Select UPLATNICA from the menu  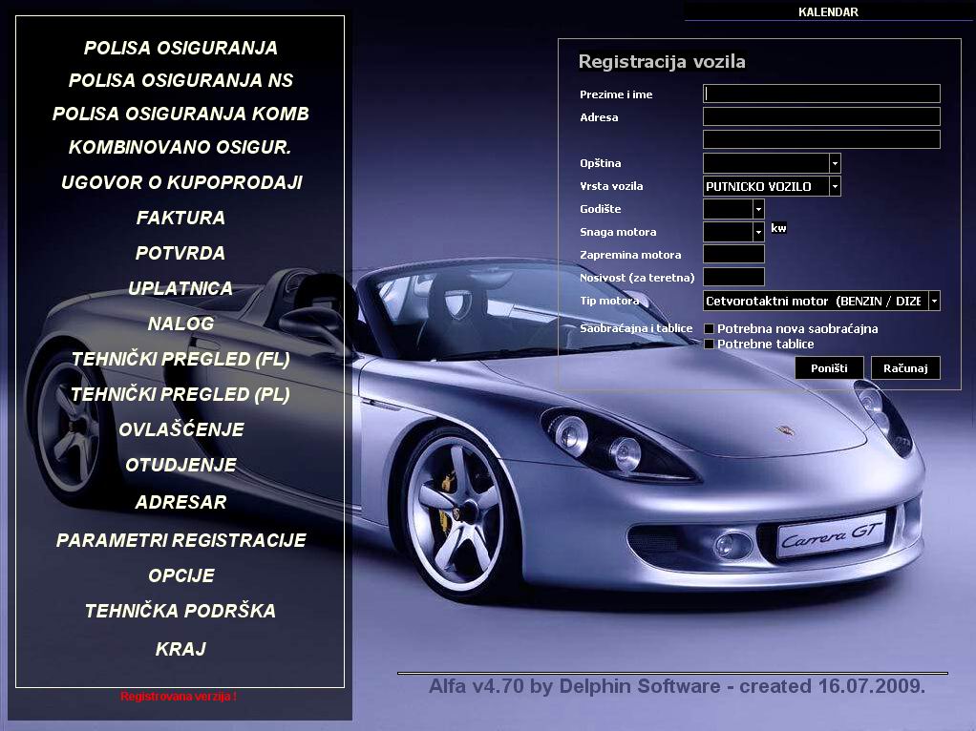[180, 288]
